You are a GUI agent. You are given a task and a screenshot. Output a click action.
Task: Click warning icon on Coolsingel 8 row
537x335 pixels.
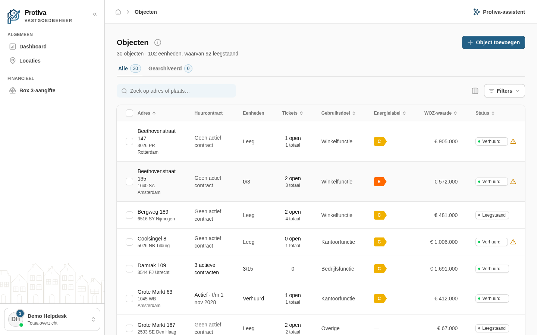pyautogui.click(x=513, y=242)
